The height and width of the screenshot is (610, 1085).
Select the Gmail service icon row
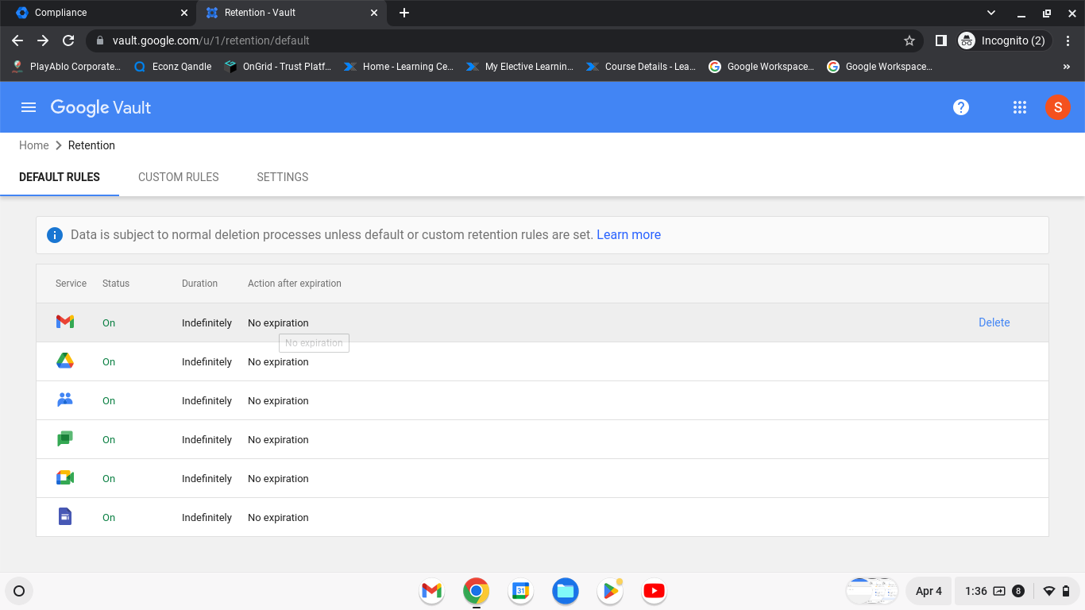[x=542, y=322]
